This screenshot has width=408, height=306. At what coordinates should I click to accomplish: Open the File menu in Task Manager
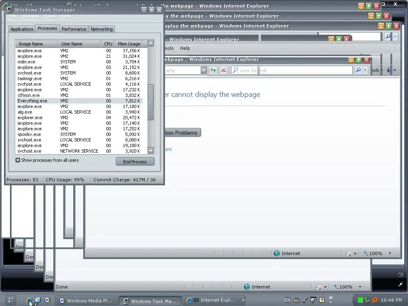coord(12,18)
